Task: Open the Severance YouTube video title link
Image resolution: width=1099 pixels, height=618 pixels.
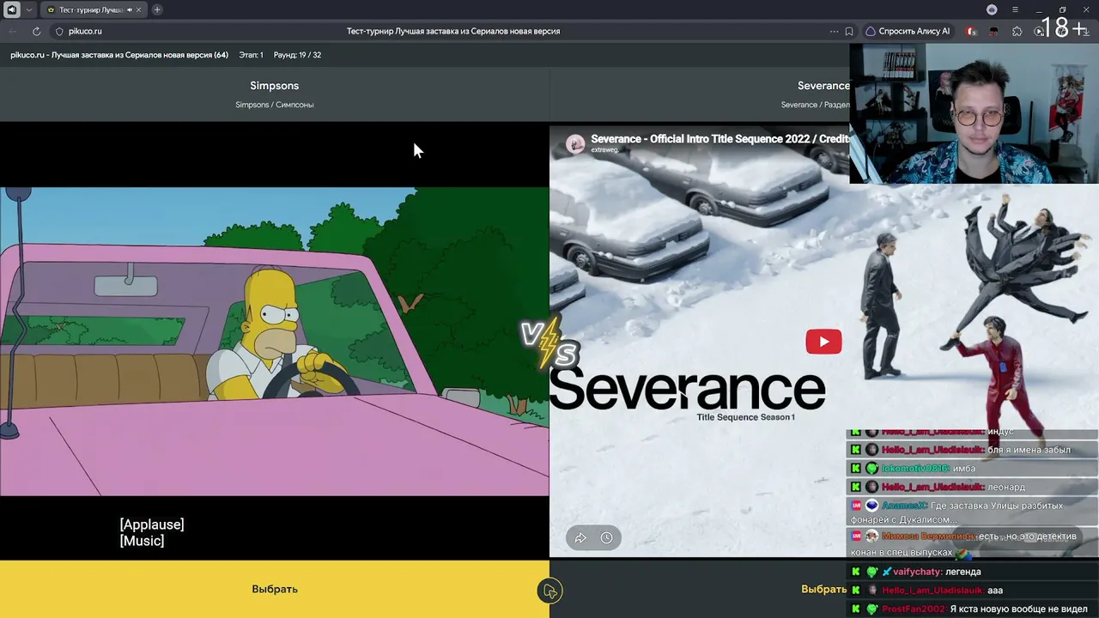Action: tap(720, 138)
